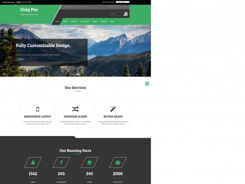Click the Retina Ready magic wand icon
Viewport: 245px width, 184px height.
coord(113,109)
